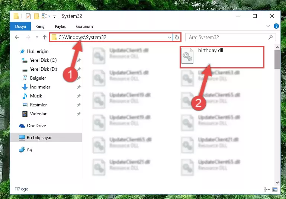286x199 pixels.
Task: Open the recent locations dropdown arrow
Action: point(37,37)
